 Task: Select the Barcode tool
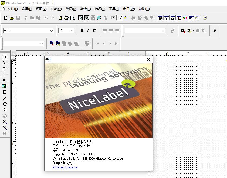point(4,80)
